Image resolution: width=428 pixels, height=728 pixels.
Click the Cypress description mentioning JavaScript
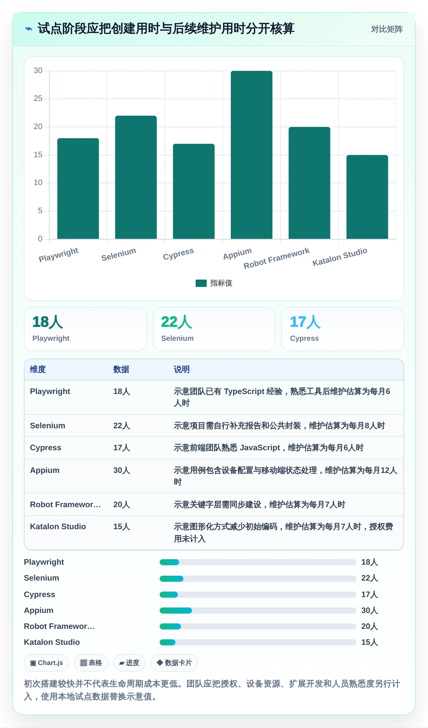269,448
